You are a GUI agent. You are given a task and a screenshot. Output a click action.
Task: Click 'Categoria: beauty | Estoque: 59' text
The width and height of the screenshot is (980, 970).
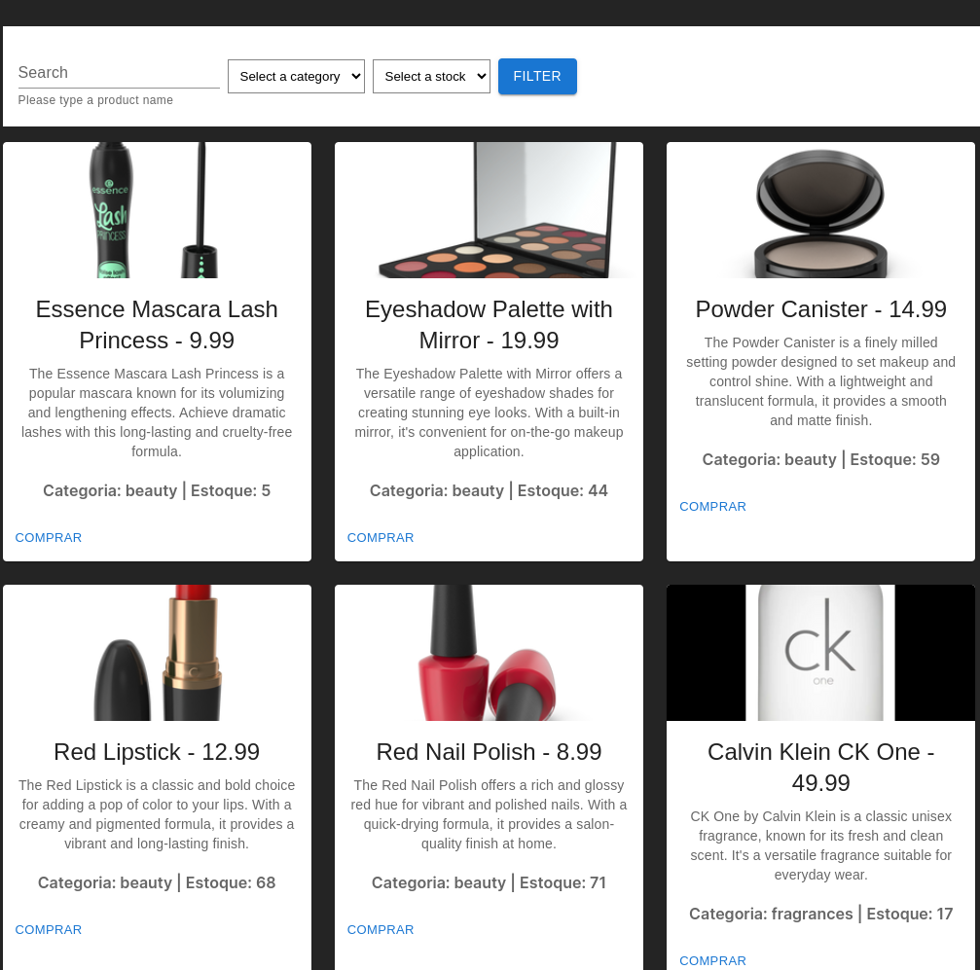coord(820,459)
